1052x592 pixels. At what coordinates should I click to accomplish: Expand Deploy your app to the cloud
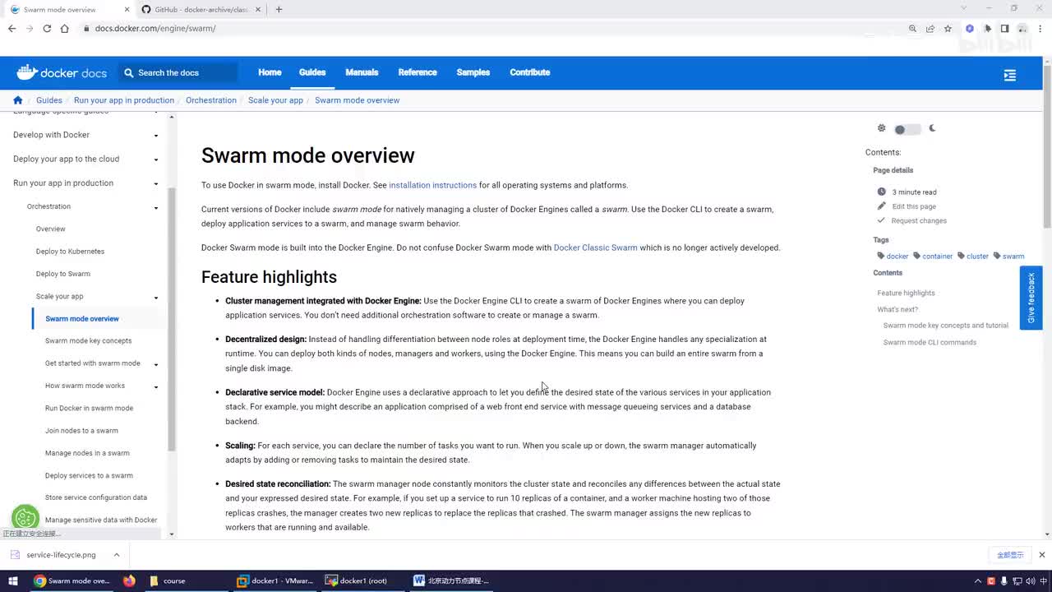pyautogui.click(x=156, y=160)
